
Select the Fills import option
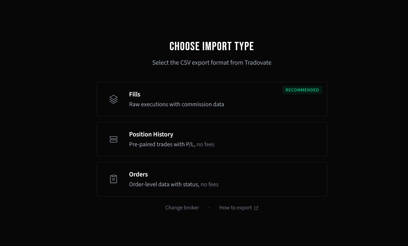pos(212,99)
